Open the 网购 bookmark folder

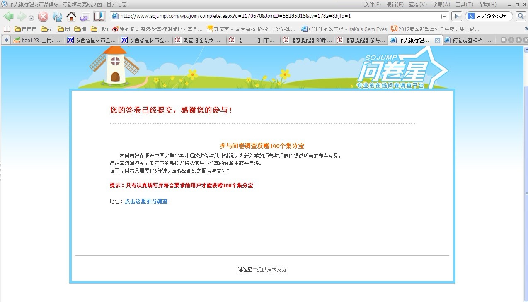[x=99, y=29]
